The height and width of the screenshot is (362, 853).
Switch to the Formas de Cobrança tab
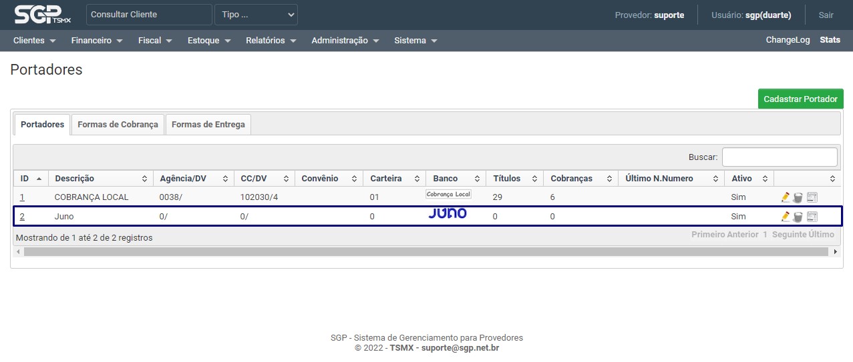[x=118, y=125]
